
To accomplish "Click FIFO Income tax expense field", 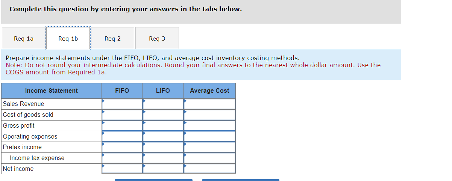I will click(122, 158).
